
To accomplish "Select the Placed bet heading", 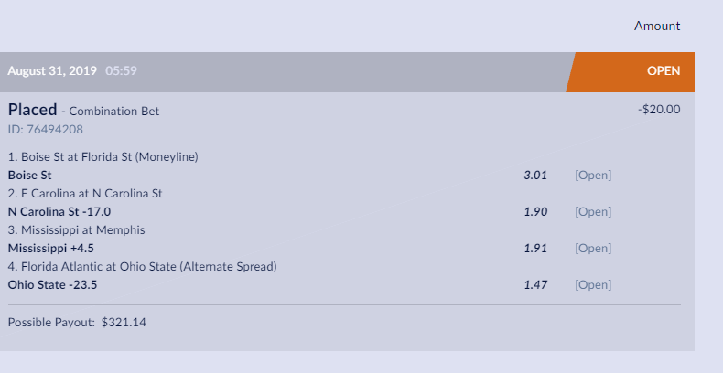I will coord(32,110).
